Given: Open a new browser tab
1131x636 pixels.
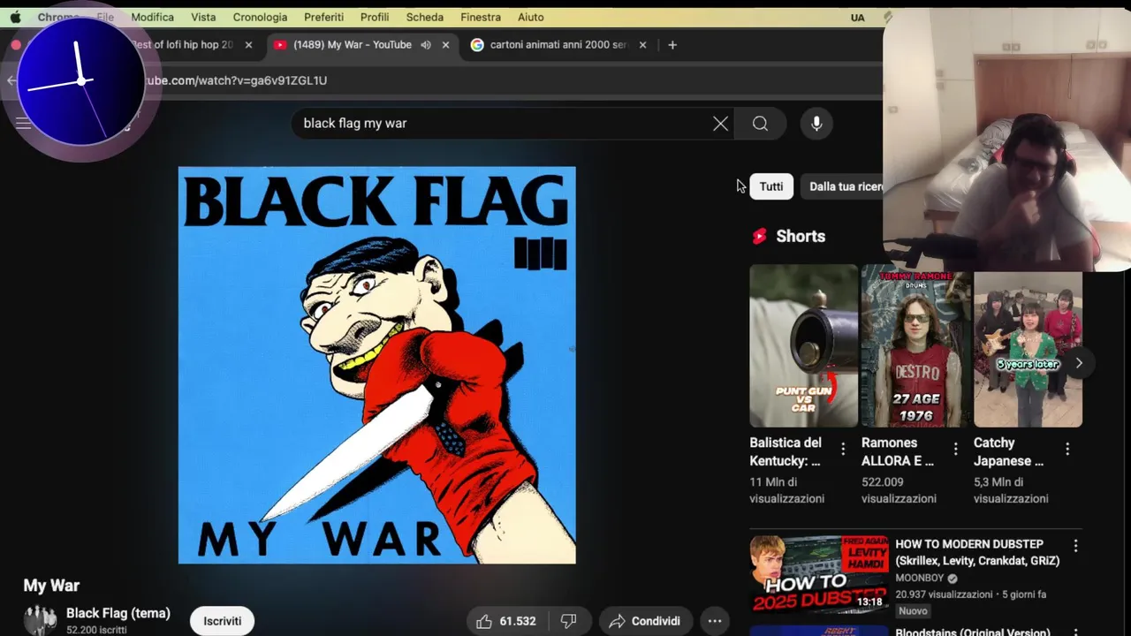Looking at the screenshot, I should 672,45.
